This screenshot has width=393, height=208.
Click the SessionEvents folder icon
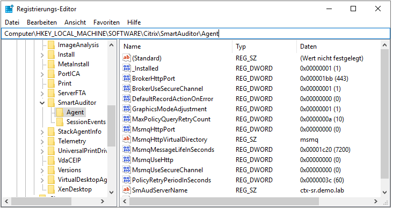click(60, 122)
